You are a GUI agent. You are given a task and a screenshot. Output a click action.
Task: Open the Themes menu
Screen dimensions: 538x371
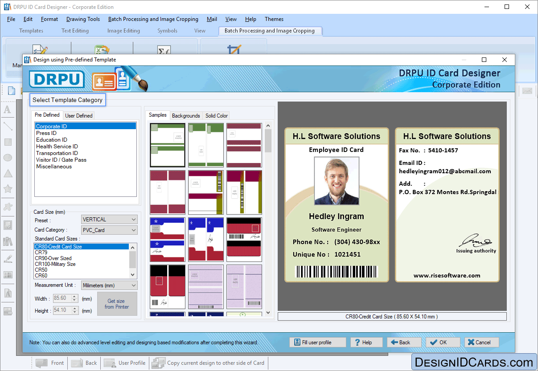coord(274,19)
